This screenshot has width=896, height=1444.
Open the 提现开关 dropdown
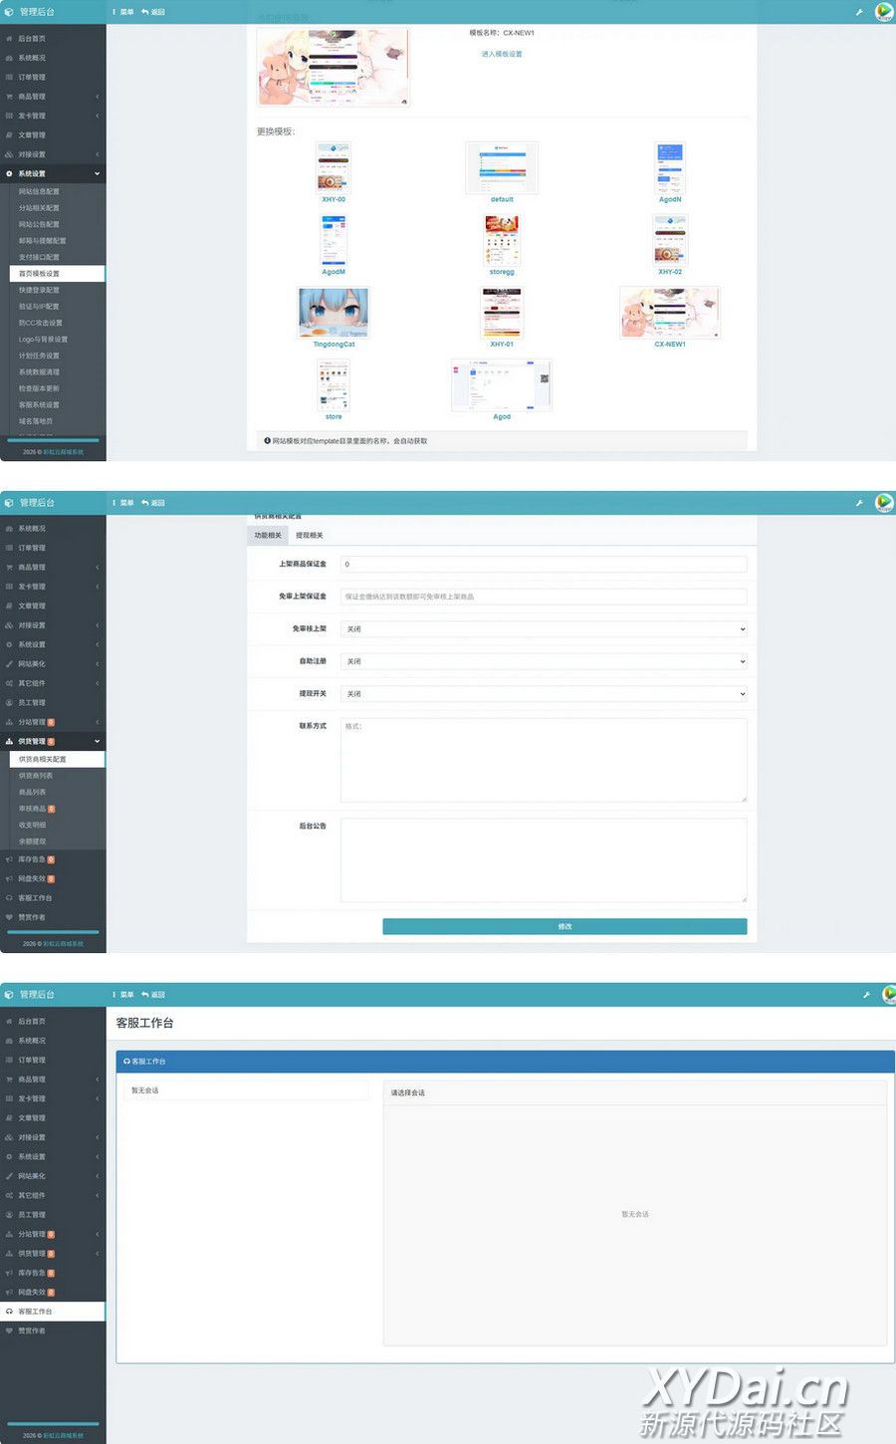tap(544, 694)
